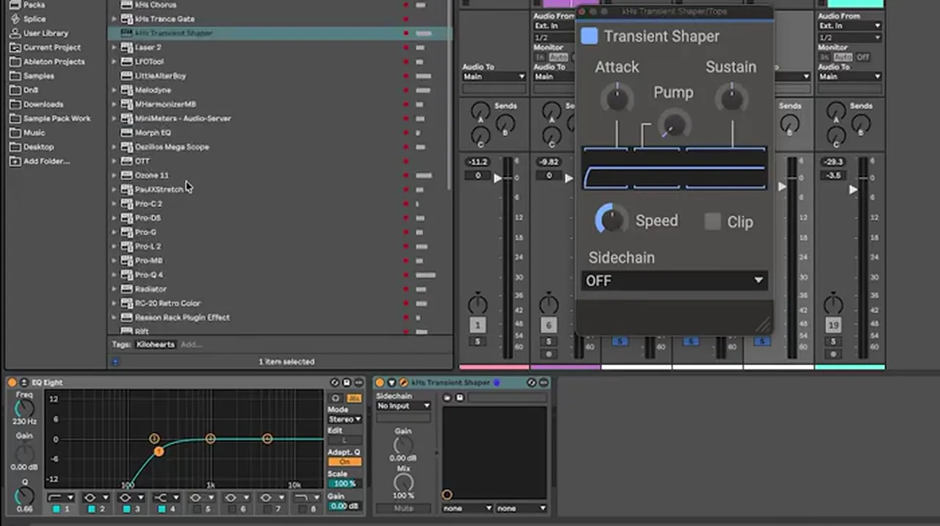The image size is (940, 526).
Task: Open Transient Shaper Sidechain OFF dropdown
Action: click(674, 281)
